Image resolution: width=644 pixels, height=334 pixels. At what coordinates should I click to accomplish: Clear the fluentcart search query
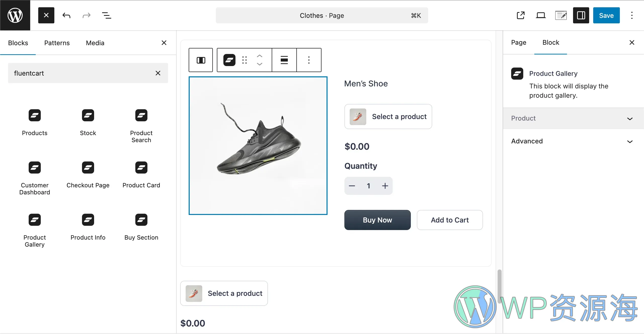(158, 73)
